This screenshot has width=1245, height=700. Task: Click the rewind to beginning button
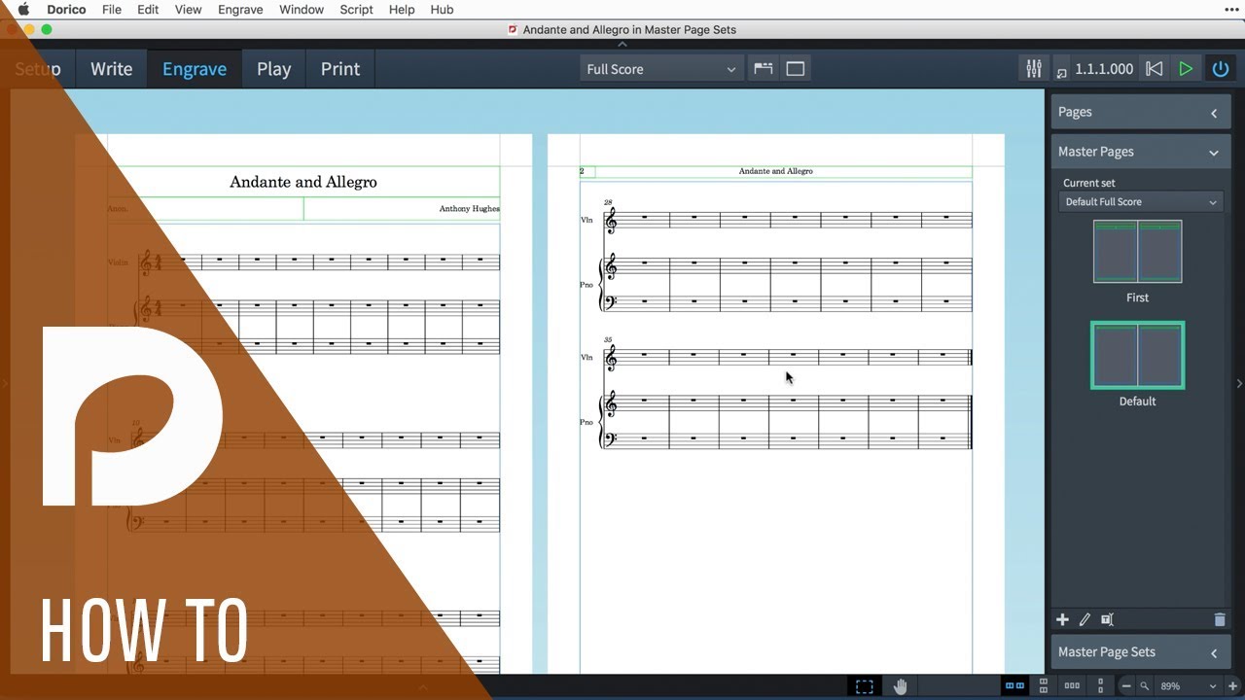coord(1154,69)
